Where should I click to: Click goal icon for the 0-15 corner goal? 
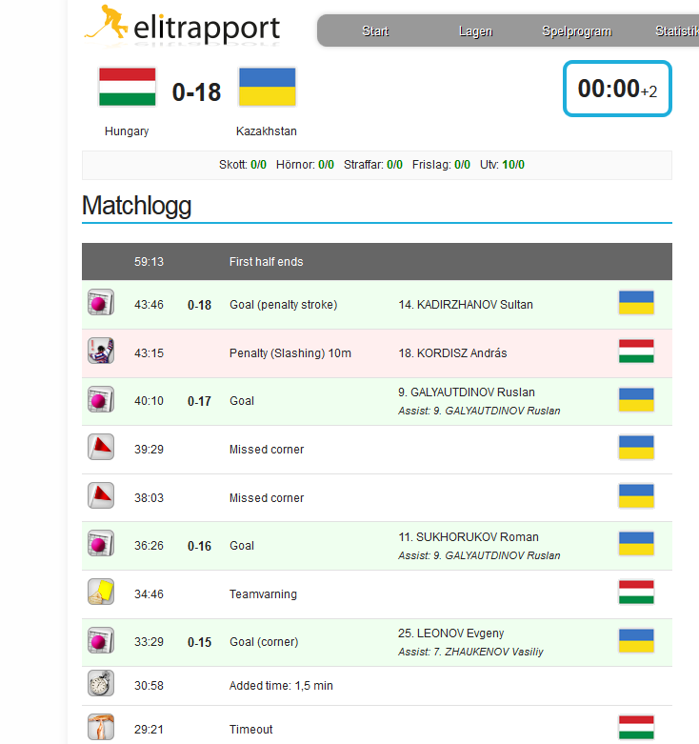tap(101, 640)
